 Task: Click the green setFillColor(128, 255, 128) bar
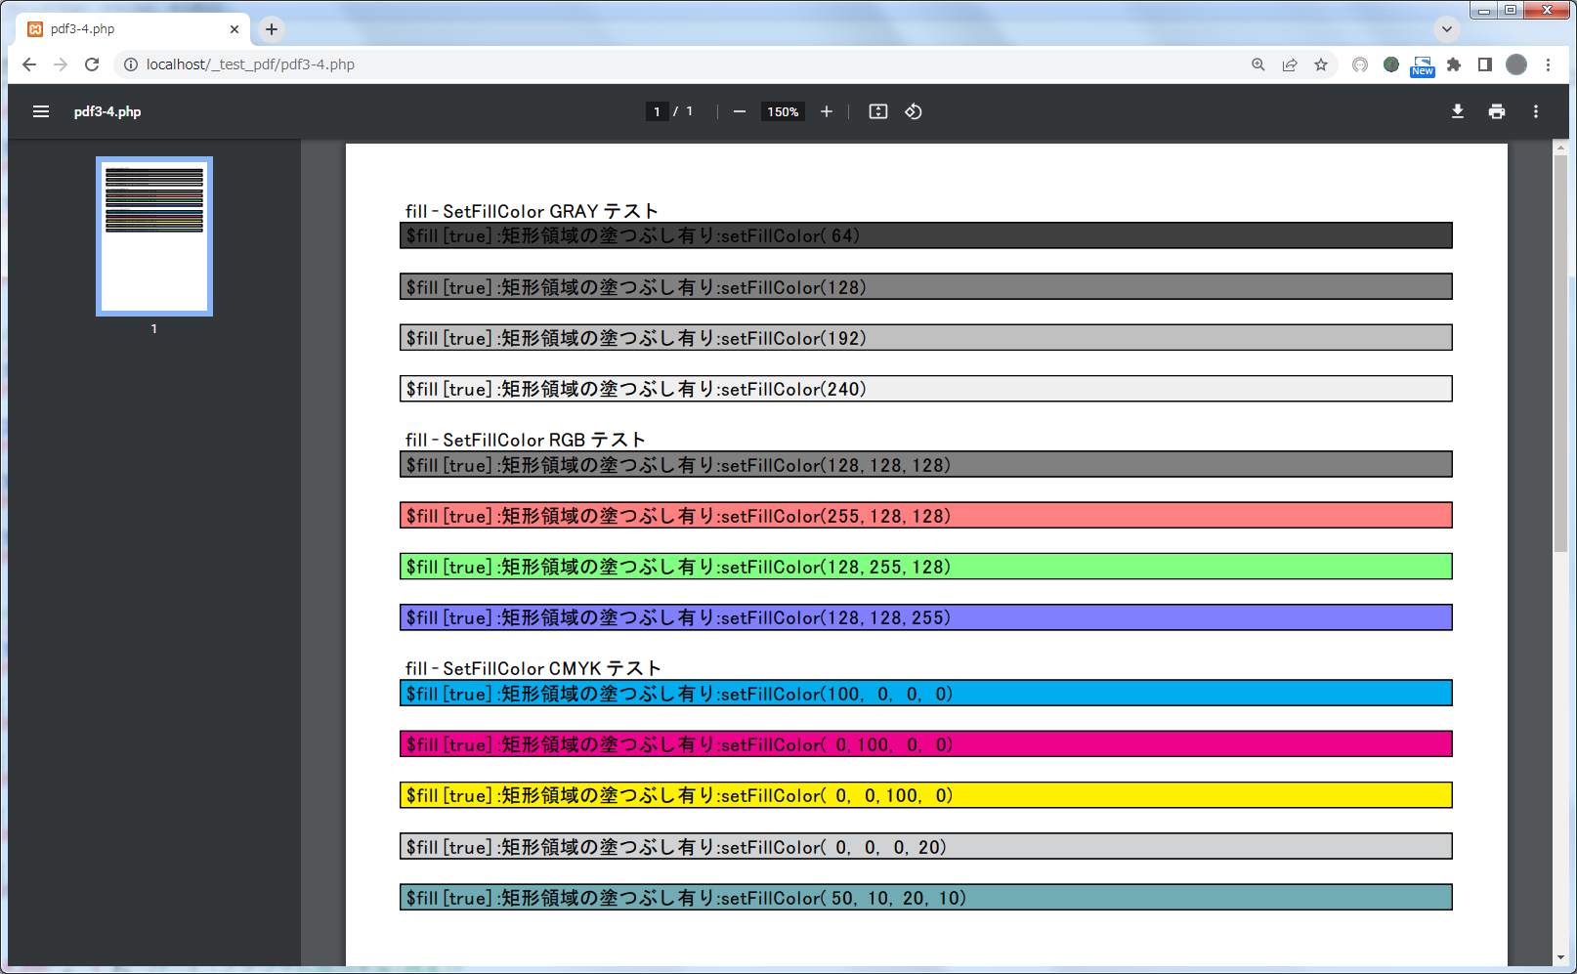pos(926,567)
